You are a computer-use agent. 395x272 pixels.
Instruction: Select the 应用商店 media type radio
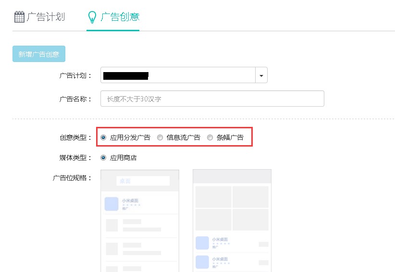[x=103, y=158]
